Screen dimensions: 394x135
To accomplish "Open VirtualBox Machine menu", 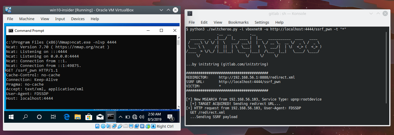I will pyautogui.click(x=27, y=19).
